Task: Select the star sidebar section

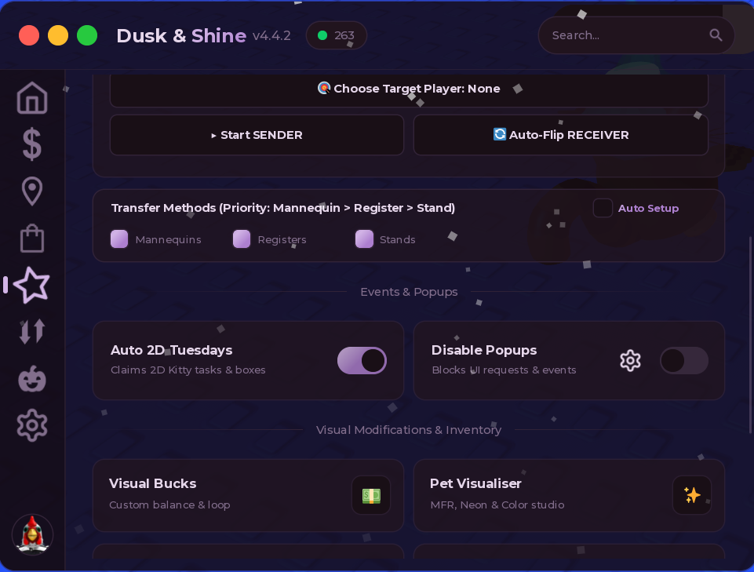Action: click(x=32, y=285)
